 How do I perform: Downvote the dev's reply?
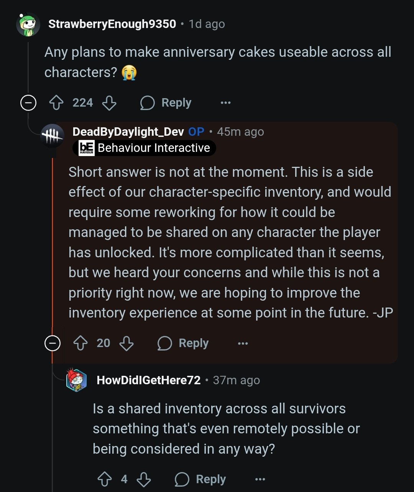[x=127, y=343]
